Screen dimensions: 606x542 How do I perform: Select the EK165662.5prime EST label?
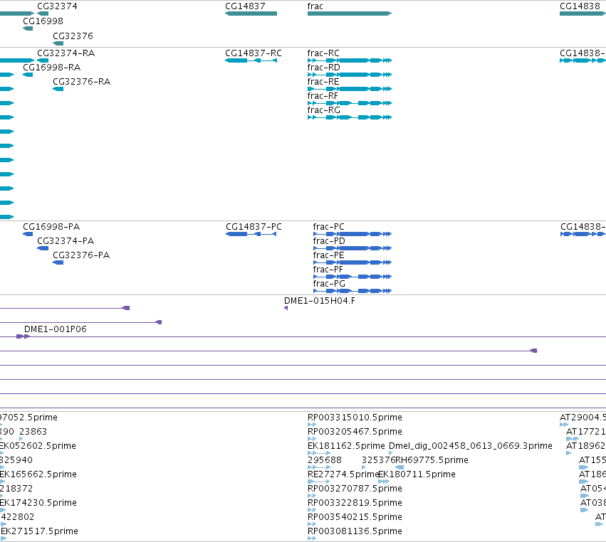(38, 474)
